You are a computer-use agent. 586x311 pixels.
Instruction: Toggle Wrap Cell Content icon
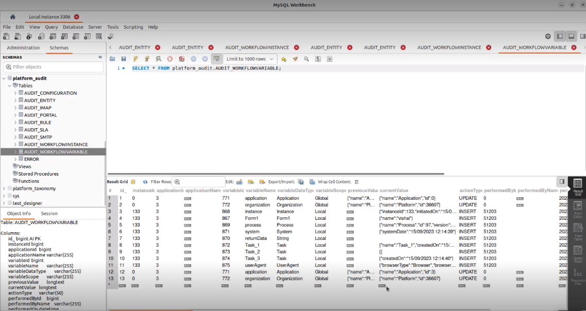click(356, 182)
